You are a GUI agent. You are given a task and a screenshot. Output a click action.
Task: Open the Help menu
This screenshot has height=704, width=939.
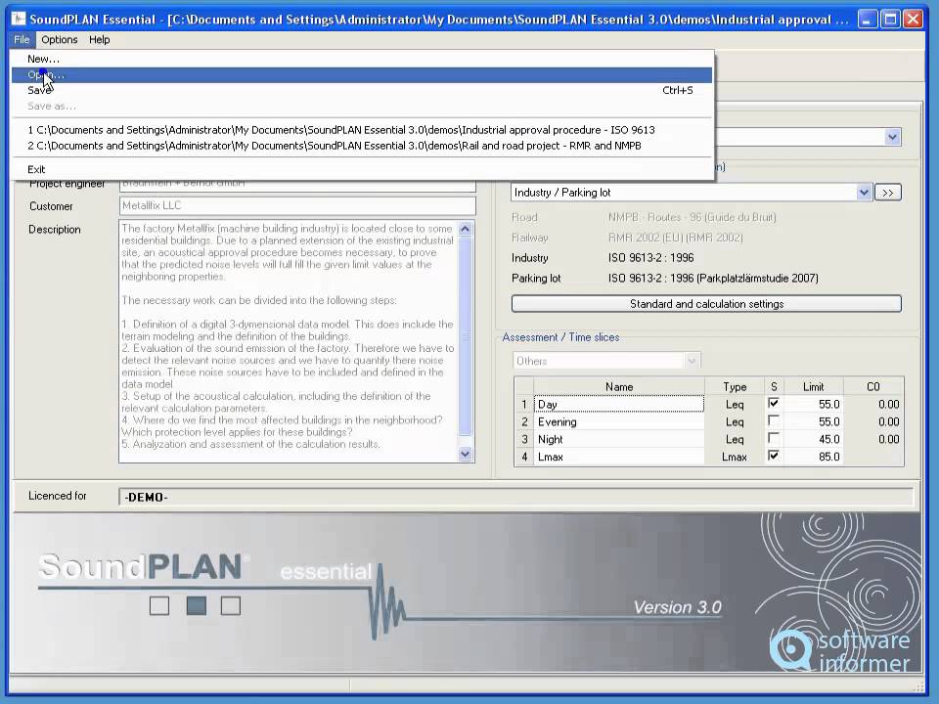tap(100, 39)
